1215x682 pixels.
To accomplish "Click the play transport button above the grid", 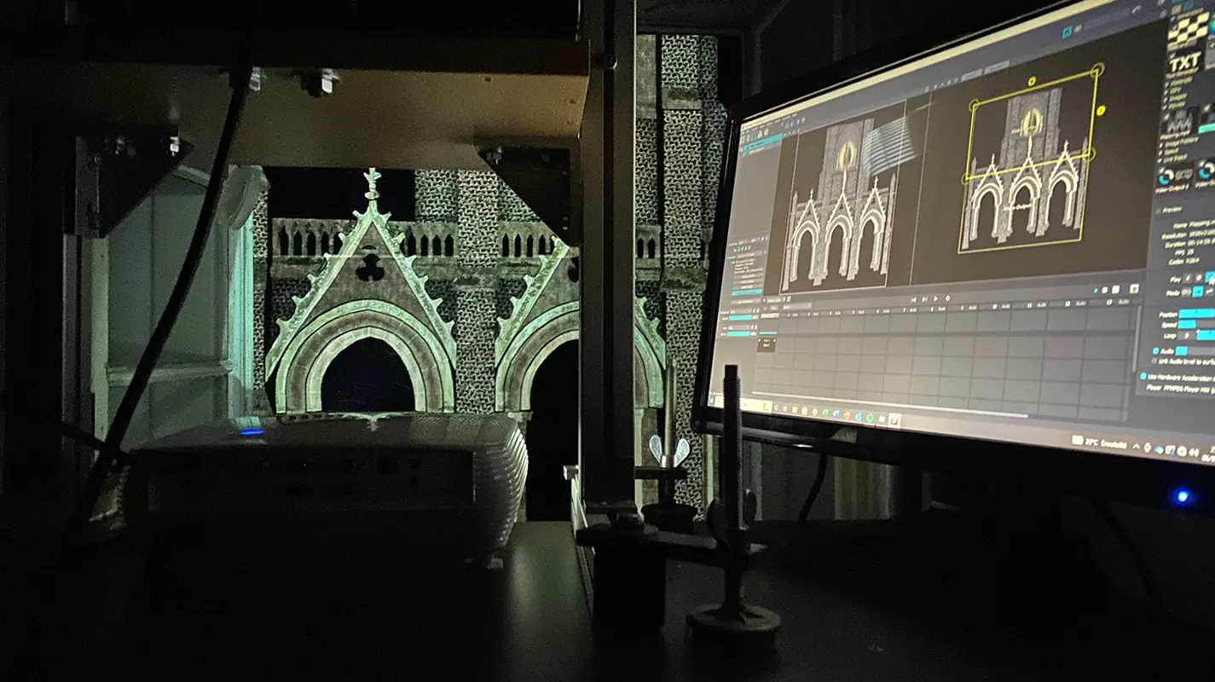I will (x=935, y=298).
